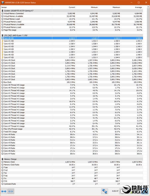Click Core #4 Clock current value 1,730.4 MHz
The width and height of the screenshot is (150, 196).
[x=70, y=71]
